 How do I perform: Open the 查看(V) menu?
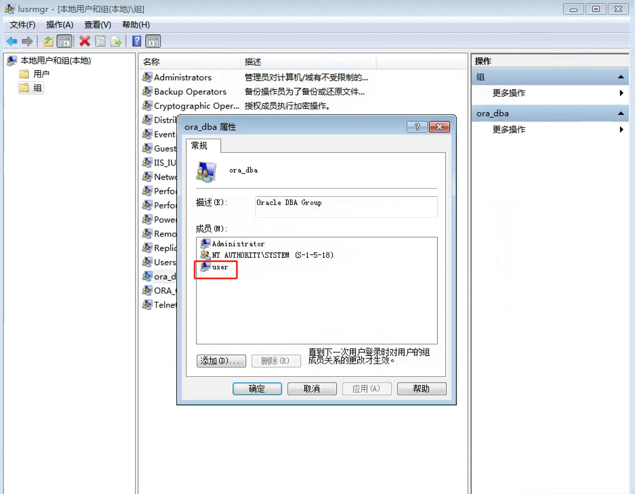[x=97, y=25]
